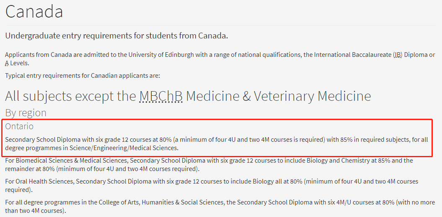Click "Typical entry requirements for Canadian applicants" line
This screenshot has height=217, width=442.
tap(83, 76)
